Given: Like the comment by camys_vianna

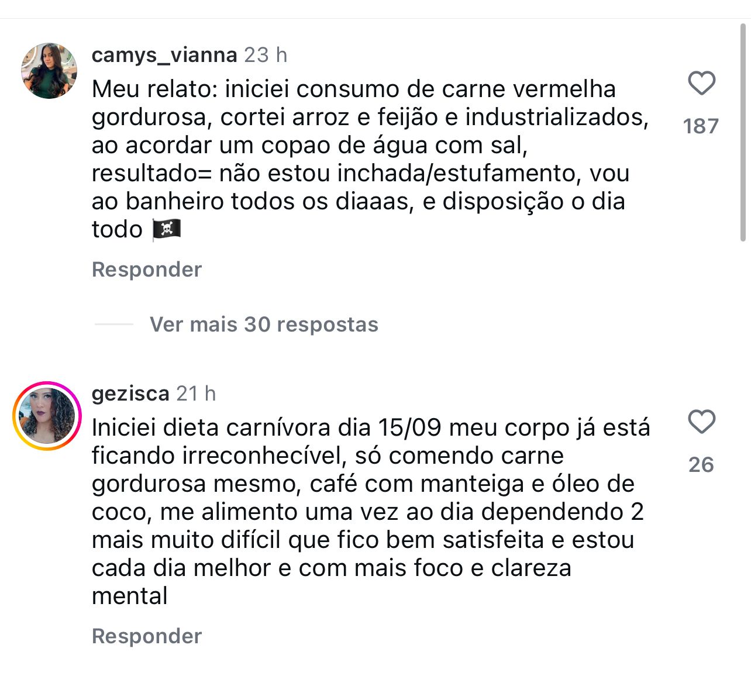Looking at the screenshot, I should tap(701, 83).
